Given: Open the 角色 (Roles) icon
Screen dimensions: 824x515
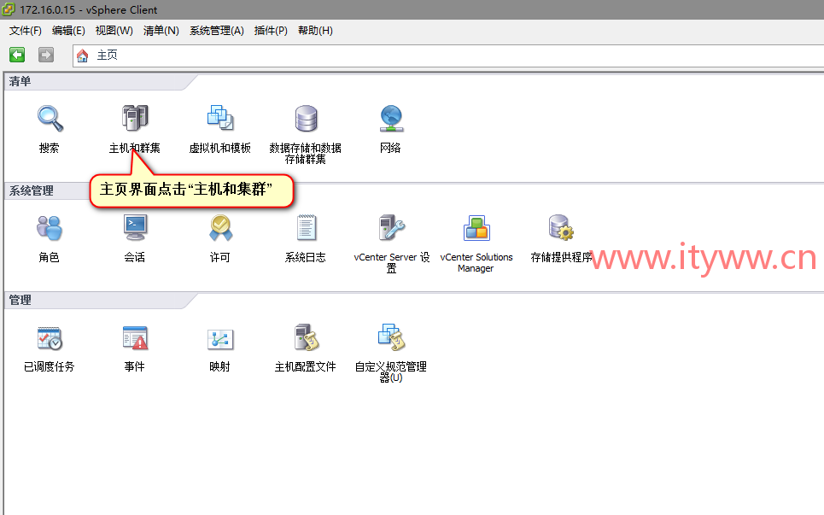Looking at the screenshot, I should [50, 227].
